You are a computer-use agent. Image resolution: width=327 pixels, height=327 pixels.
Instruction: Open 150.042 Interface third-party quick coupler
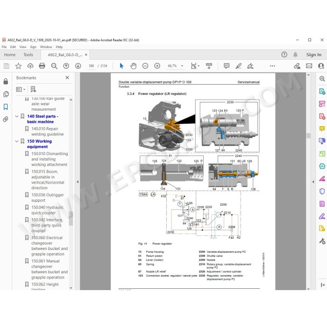[x=47, y=225]
